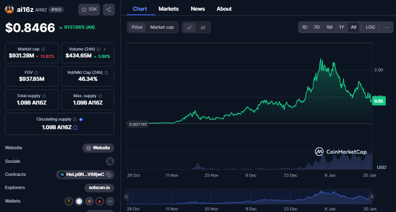Screen dimensions: 396x212
Task: Open the share icon button
Action: [x=109, y=9]
